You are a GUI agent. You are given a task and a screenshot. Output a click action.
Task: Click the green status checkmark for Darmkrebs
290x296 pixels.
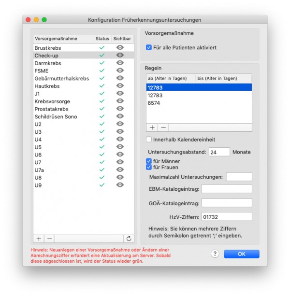point(102,63)
